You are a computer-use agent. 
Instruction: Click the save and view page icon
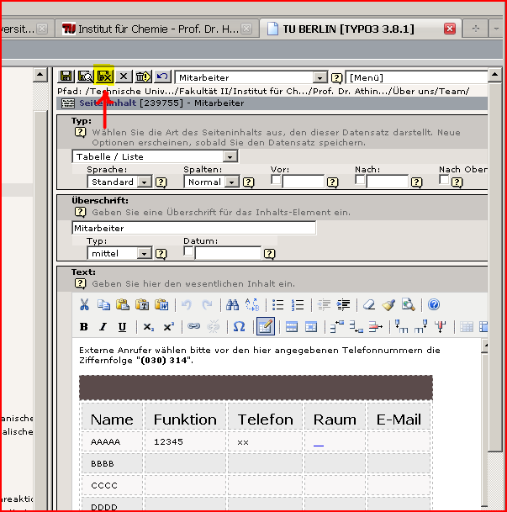[x=85, y=77]
